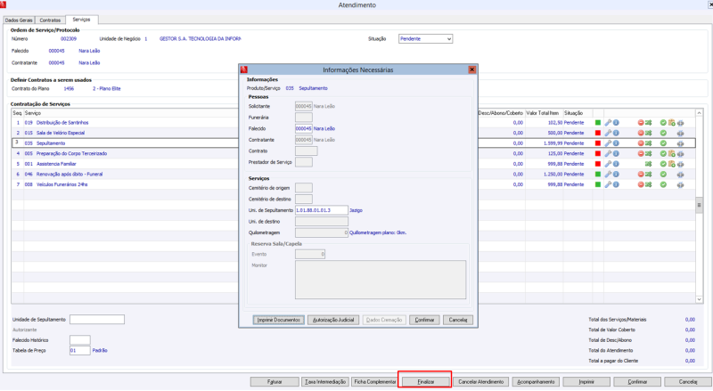
Task: Open the Situação dropdown showing Pendente
Action: (x=426, y=39)
